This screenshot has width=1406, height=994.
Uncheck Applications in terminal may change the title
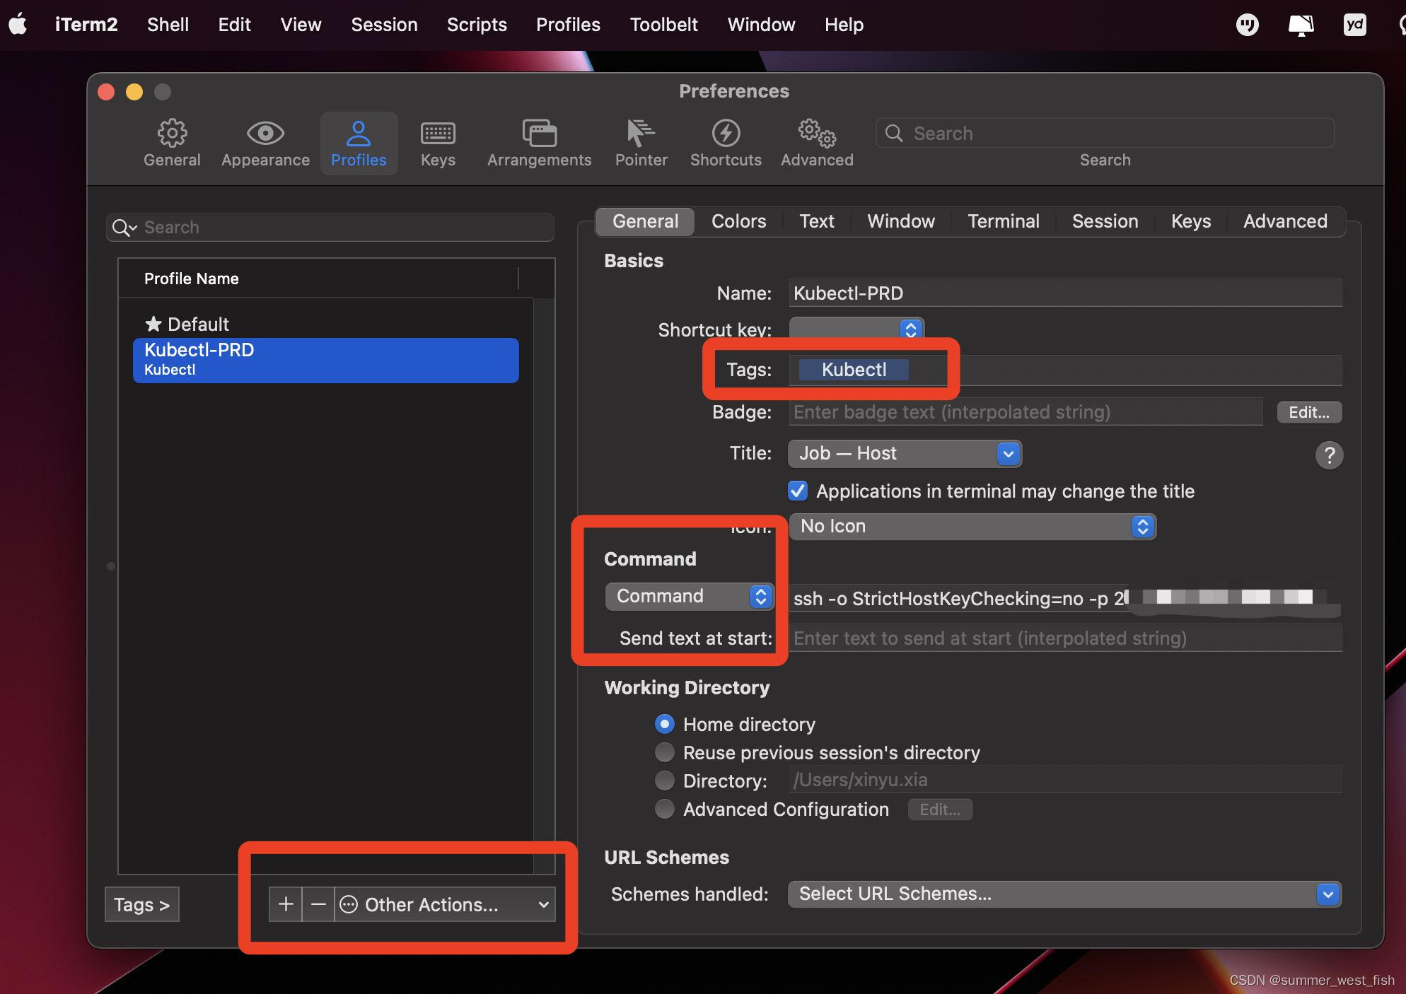click(x=798, y=491)
